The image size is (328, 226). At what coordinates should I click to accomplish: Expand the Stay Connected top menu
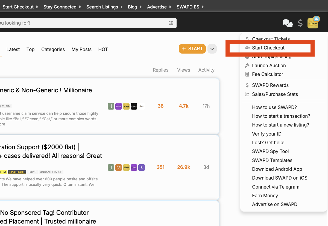62,7
